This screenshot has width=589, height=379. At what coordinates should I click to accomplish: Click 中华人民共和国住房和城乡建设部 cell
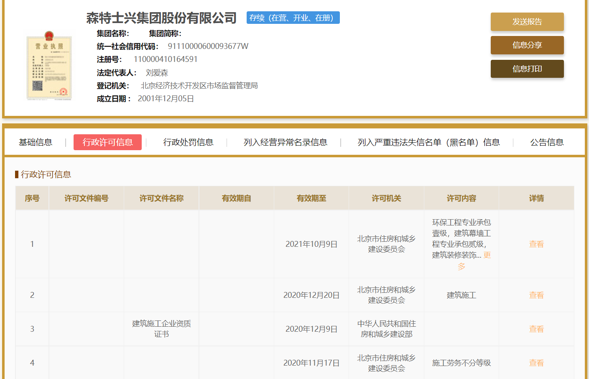click(x=386, y=329)
